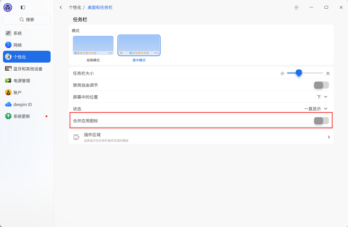Image resolution: width=348 pixels, height=227 pixels.
Task: Click the 电源管理 battery icon
Action: pos(8,80)
